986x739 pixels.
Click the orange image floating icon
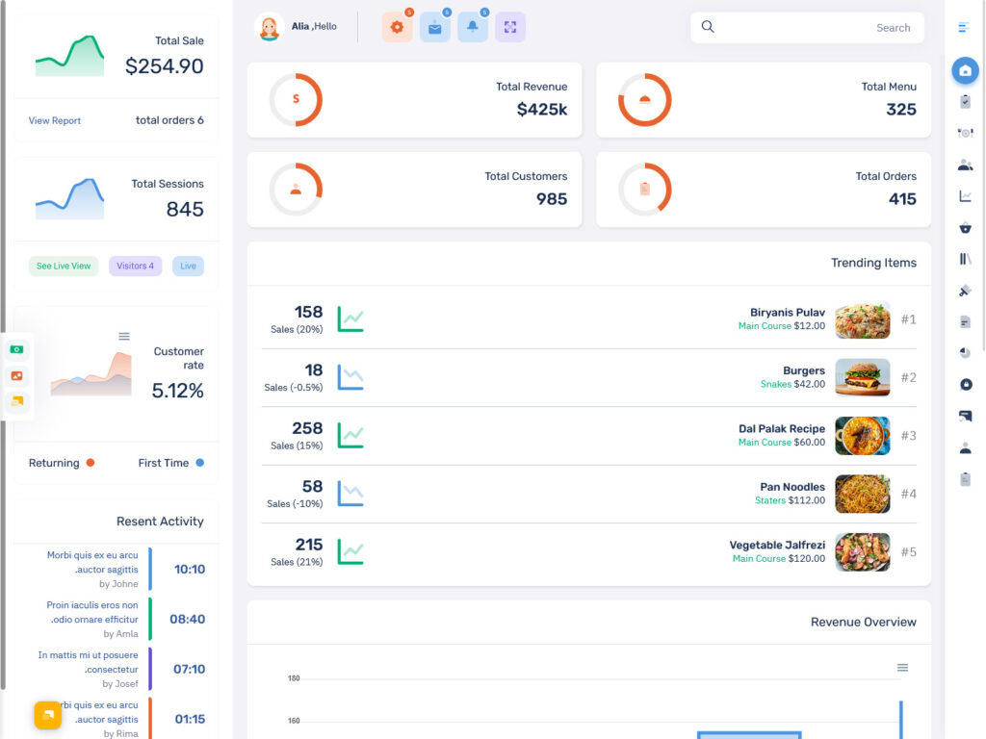17,376
